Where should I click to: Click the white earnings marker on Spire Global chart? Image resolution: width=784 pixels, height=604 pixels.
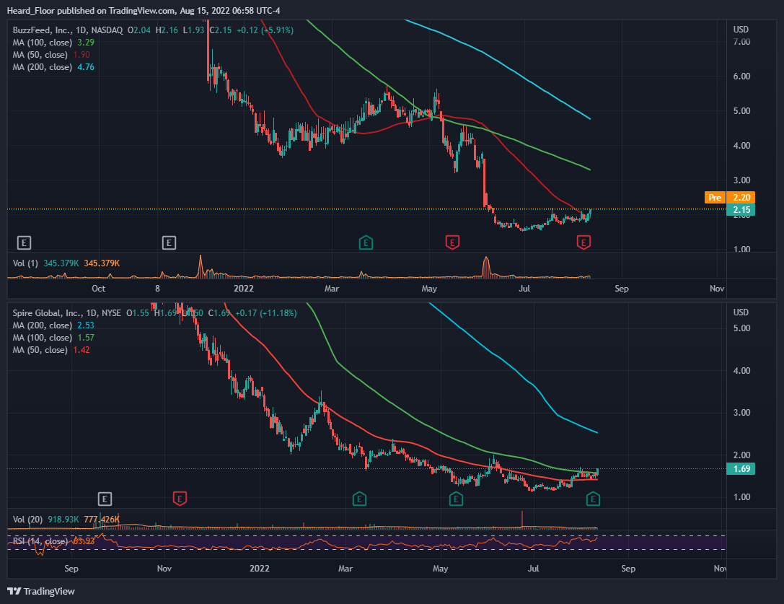point(105,499)
